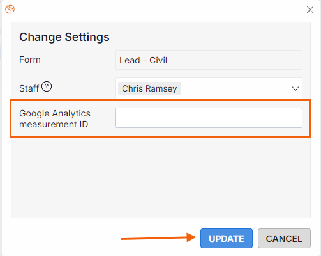Expand the Staff dropdown chevron
The height and width of the screenshot is (256, 321).
295,88
